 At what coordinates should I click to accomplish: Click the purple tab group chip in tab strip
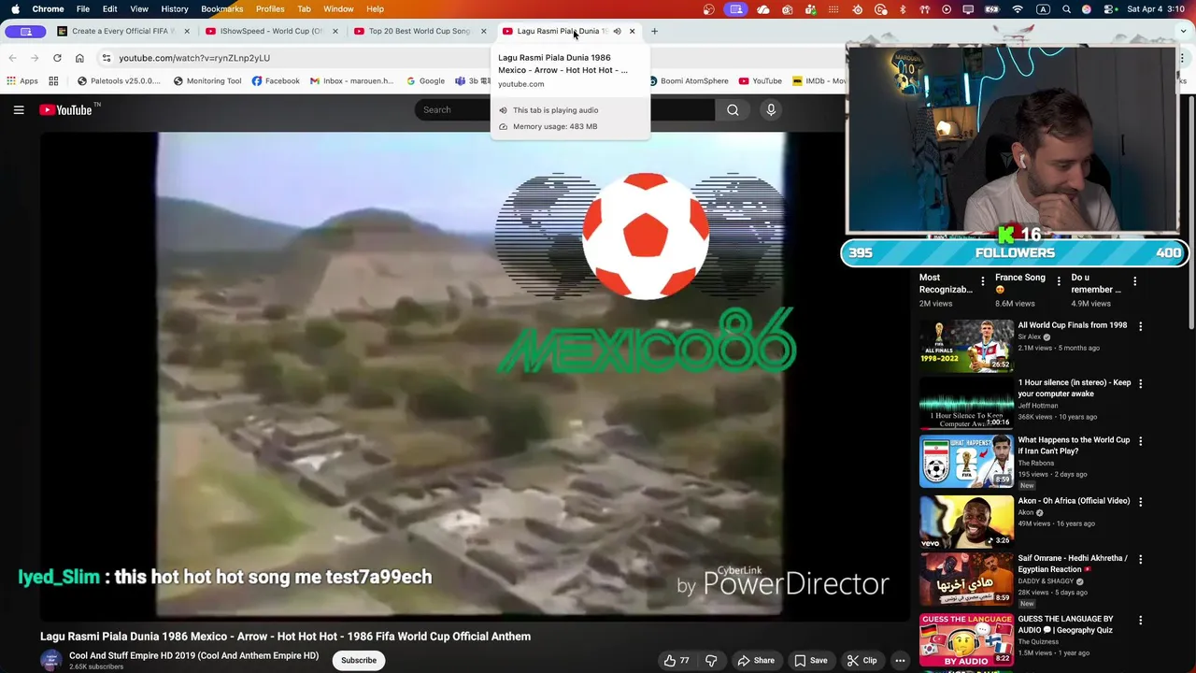[26, 31]
